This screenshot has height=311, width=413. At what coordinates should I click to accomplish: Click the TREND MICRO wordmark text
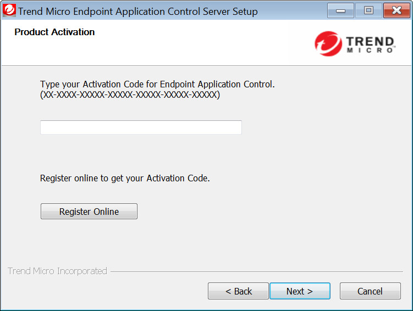click(370, 45)
